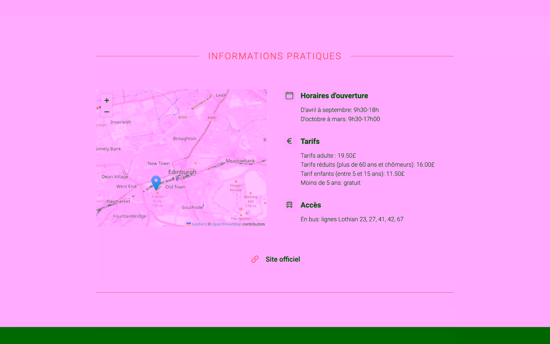Click the calendar icon beside Horaires d'ouverture
550x344 pixels.
(289, 95)
